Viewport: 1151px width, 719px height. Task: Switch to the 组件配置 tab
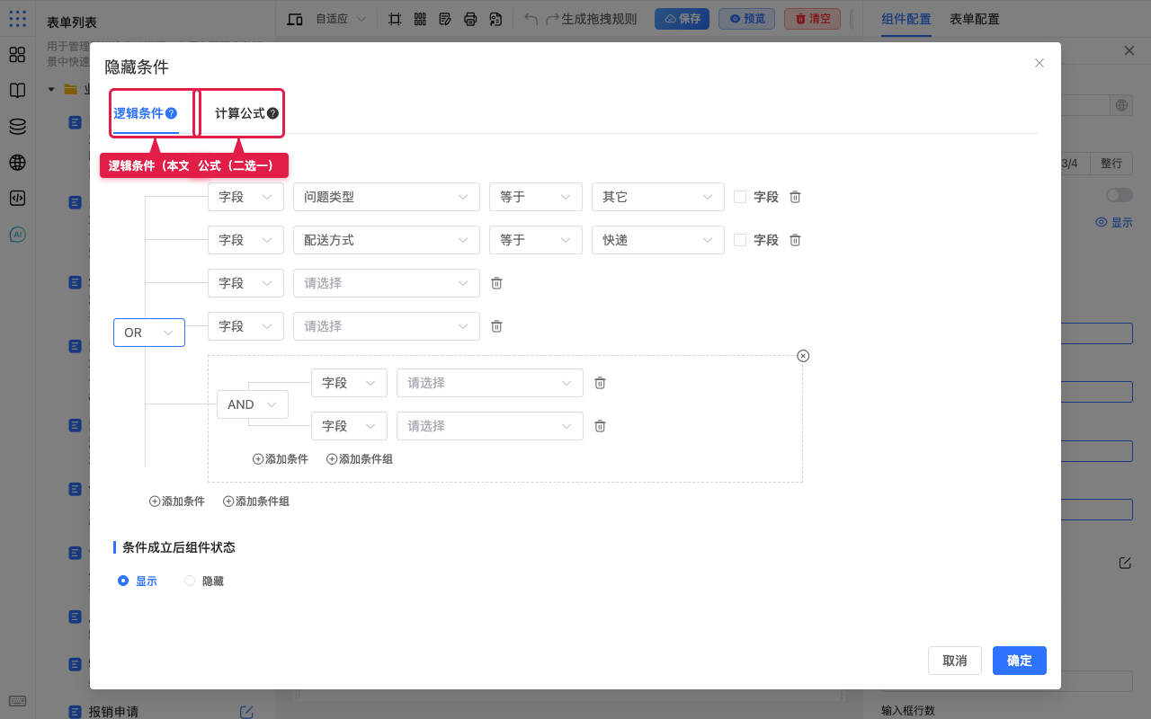(906, 19)
